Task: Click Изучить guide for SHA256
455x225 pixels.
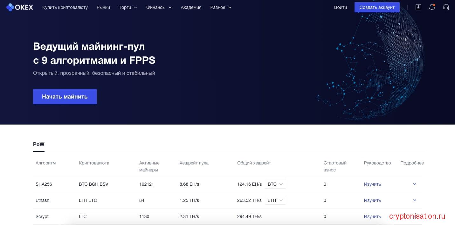Action: click(x=372, y=184)
